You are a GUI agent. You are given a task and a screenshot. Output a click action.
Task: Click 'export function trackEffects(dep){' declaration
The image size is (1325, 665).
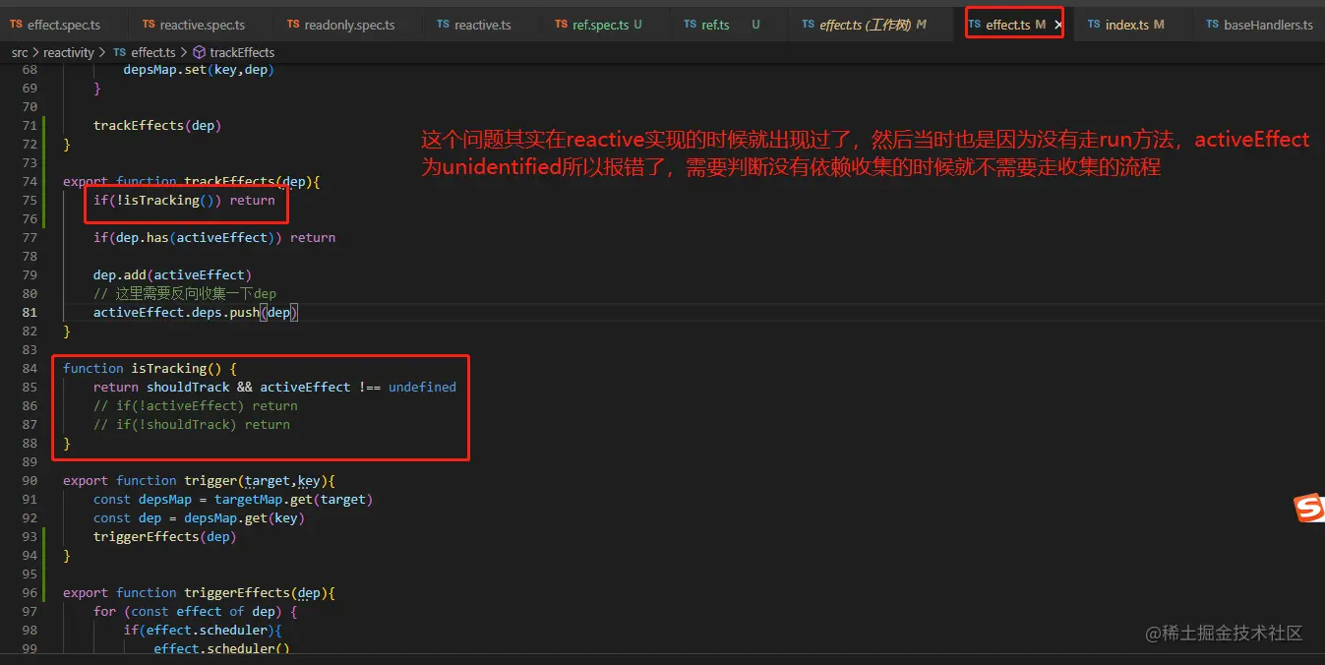coord(192,182)
